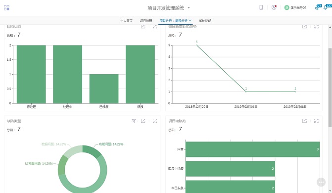
Task: Click the 演示帐号01 account name
Action: (x=298, y=7)
